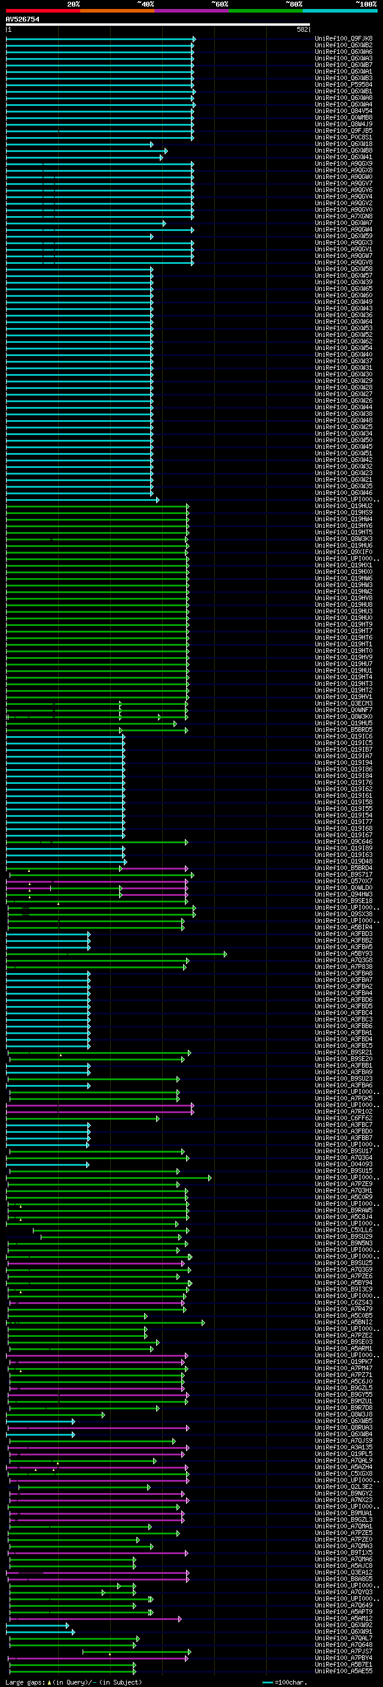The height and width of the screenshot is (1687, 383).
Task: Select label UniRef100_Q6XW18
Action: pyautogui.click(x=344, y=144)
